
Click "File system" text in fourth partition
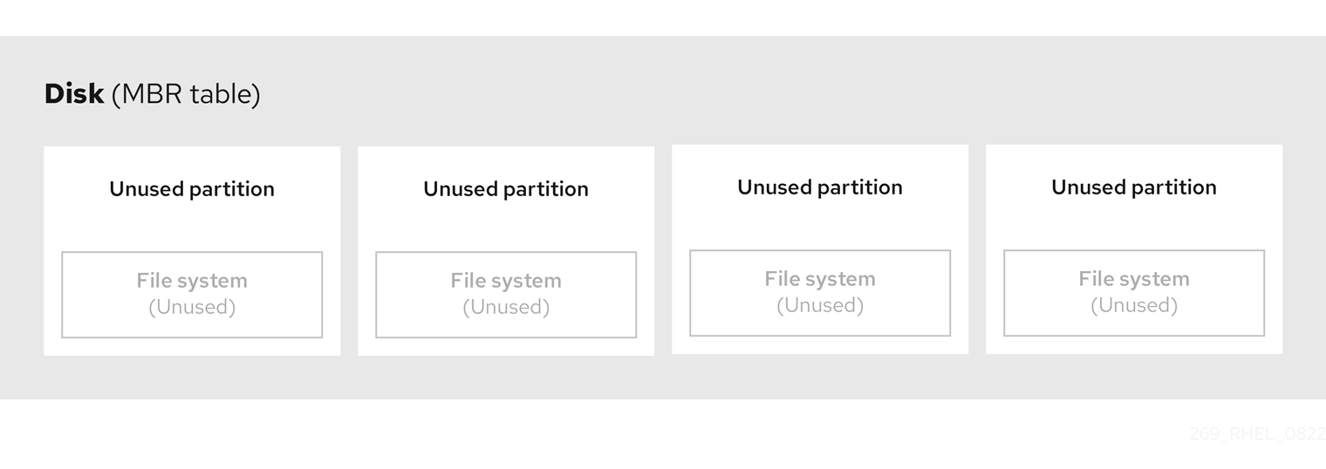click(1134, 279)
